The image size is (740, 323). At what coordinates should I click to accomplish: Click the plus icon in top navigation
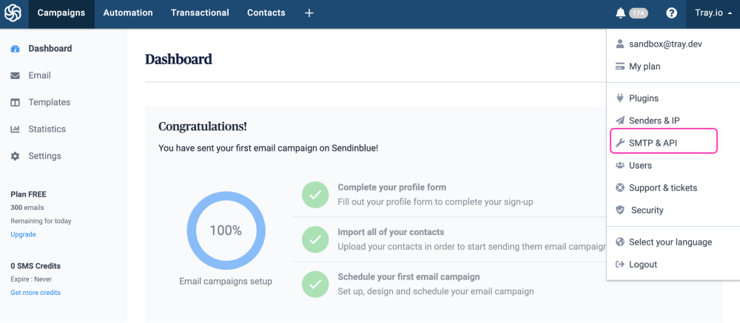pos(309,13)
